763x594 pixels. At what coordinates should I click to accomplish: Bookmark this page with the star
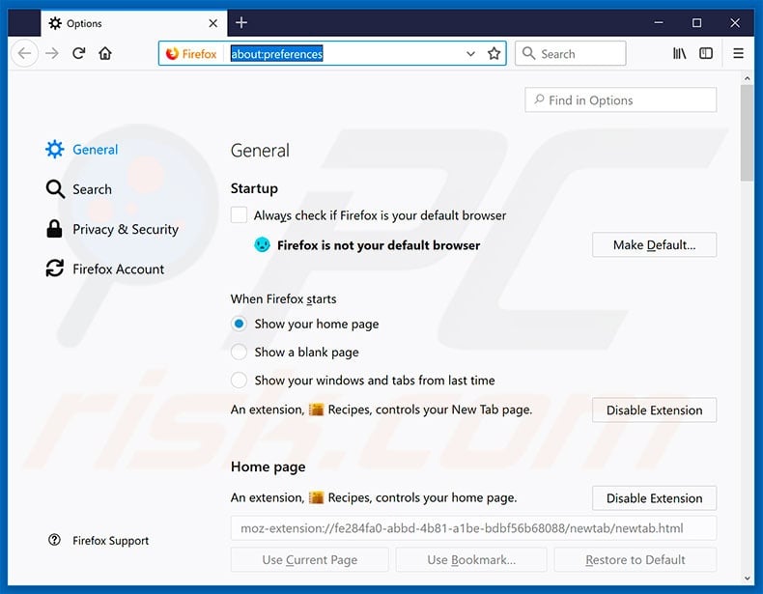point(494,53)
